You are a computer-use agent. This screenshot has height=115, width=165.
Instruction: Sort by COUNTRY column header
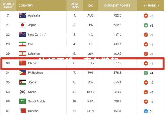[26, 6]
